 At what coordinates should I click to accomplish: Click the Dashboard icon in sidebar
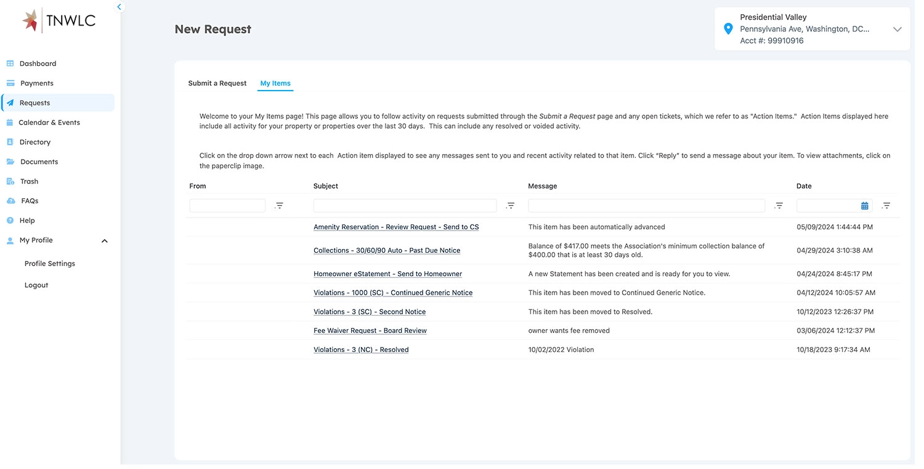click(x=10, y=63)
